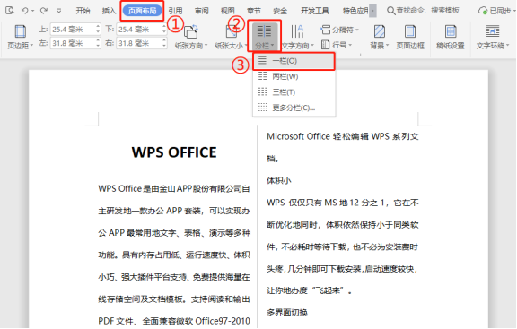This screenshot has height=329, width=517.
Task: Click the 体积小 line in document
Action: (x=279, y=180)
